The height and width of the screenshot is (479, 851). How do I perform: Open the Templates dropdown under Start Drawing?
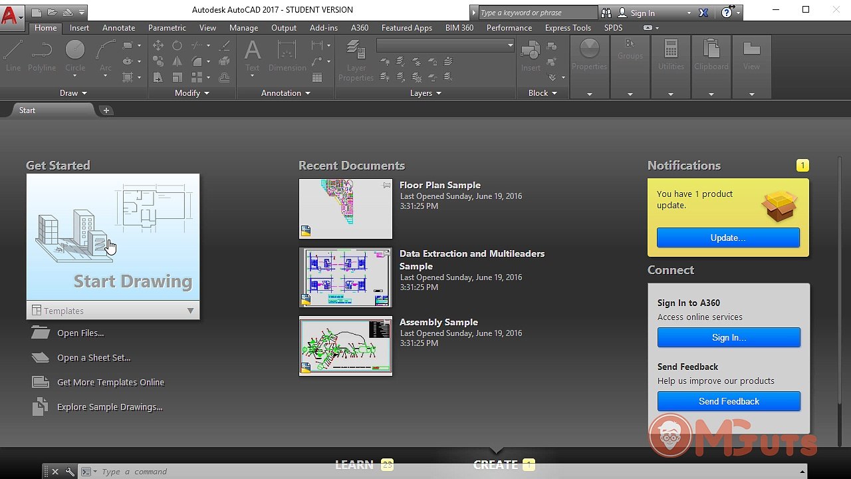[x=113, y=311]
